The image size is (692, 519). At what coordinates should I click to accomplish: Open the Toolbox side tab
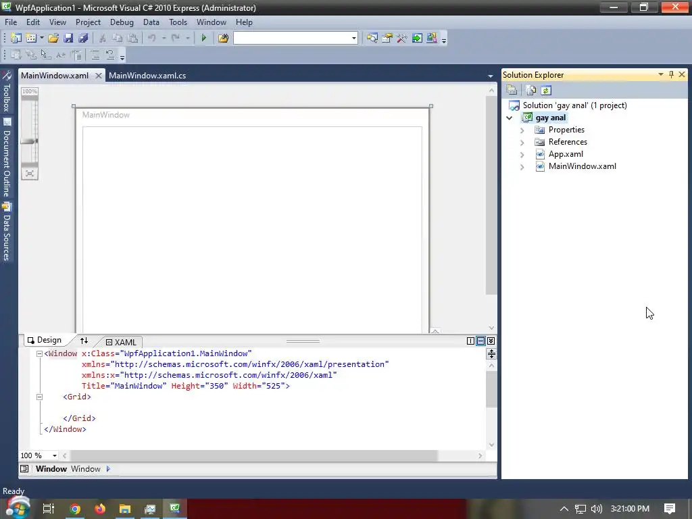click(x=6, y=92)
